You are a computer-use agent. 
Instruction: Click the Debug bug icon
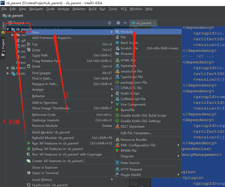[x=29, y=149]
